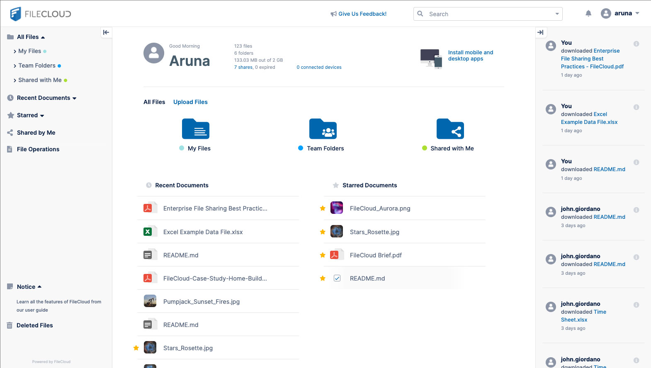Screen dimensions: 651x368
Task: Click the File Operations document icon
Action: [10, 149]
